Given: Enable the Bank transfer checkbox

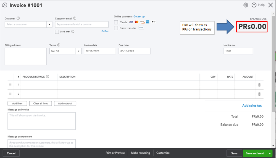Looking at the screenshot, I should pos(116,28).
